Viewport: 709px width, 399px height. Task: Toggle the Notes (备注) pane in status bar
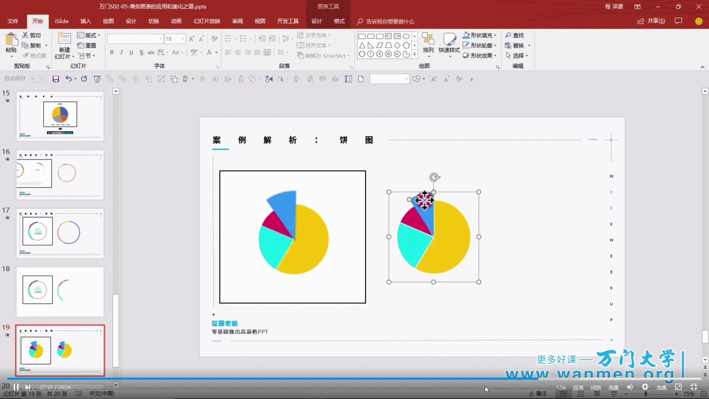tap(538, 393)
